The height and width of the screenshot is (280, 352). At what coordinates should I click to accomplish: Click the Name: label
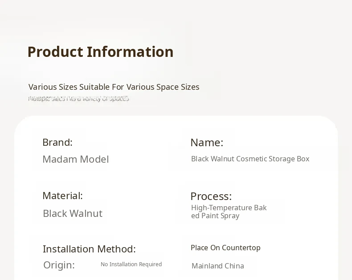tap(207, 143)
